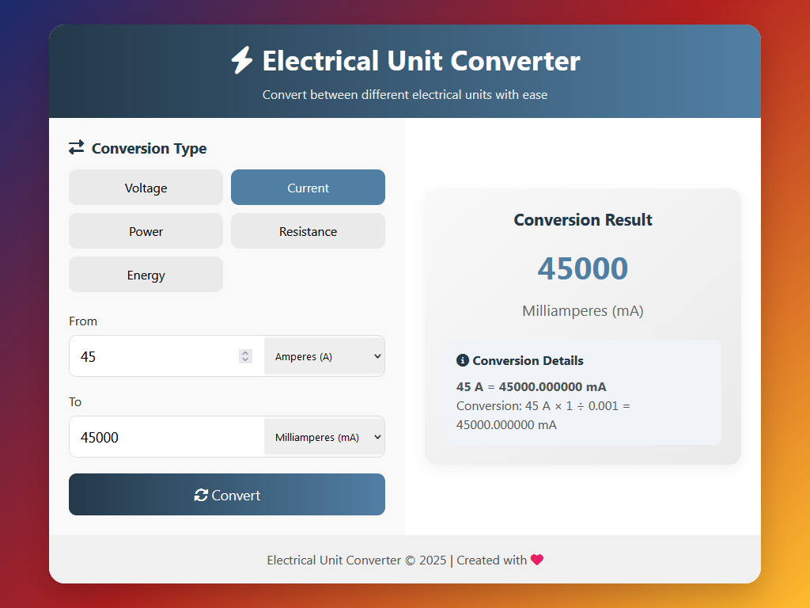This screenshot has height=608, width=810.
Task: Click the lightning bolt icon in header
Action: [241, 61]
